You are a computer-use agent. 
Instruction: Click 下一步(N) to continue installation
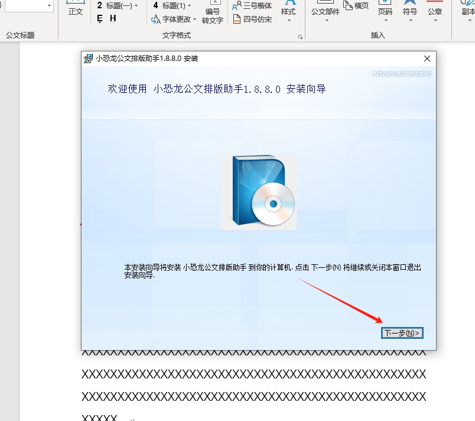click(402, 333)
